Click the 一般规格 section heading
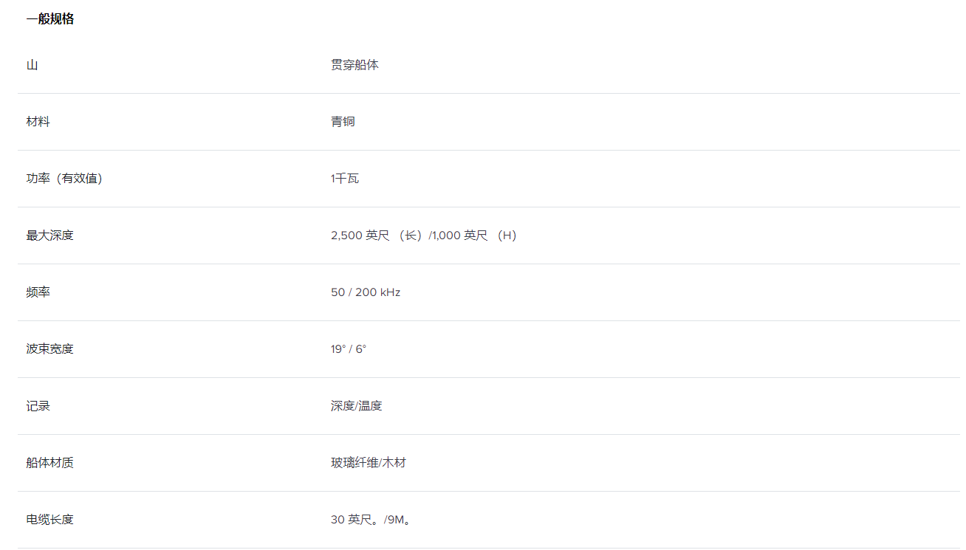966x550 pixels. (49, 19)
